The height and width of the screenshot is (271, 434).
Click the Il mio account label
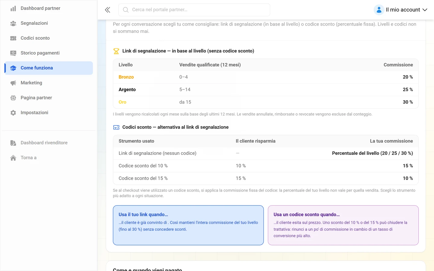403,10
